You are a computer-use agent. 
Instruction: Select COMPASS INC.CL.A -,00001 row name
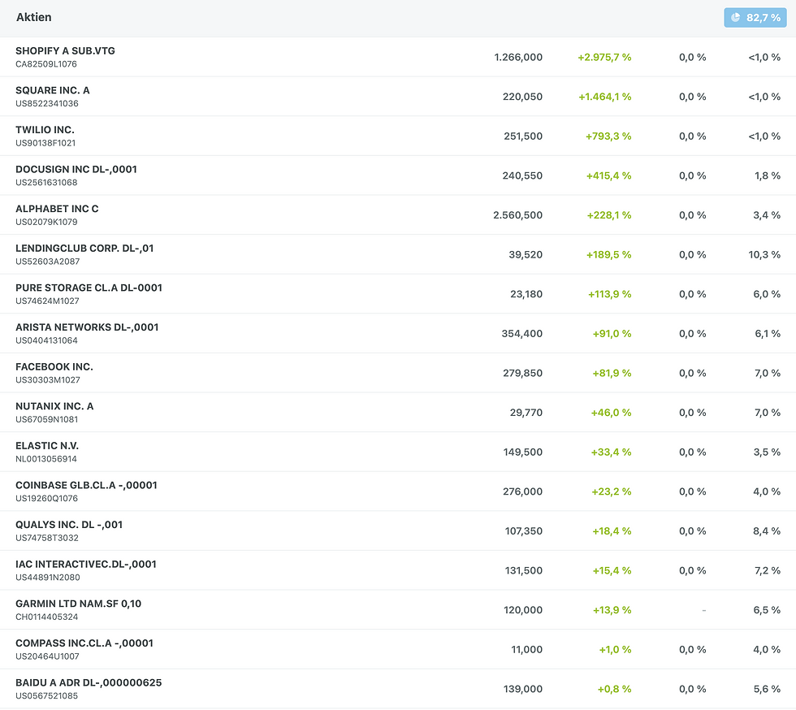point(84,643)
